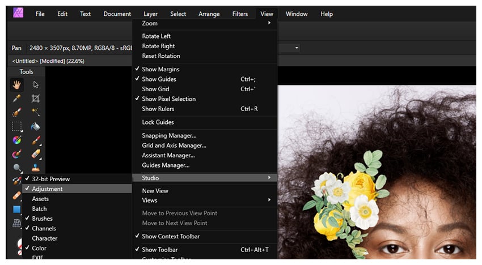Close the open View menu

click(267, 14)
